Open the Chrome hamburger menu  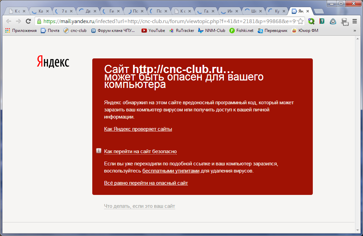click(355, 21)
